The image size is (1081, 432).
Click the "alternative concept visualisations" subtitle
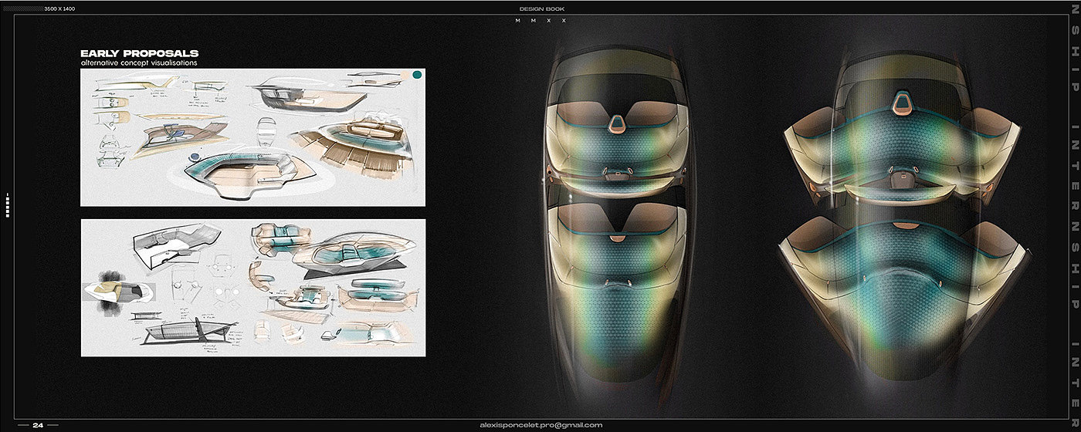[139, 62]
